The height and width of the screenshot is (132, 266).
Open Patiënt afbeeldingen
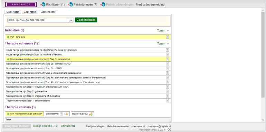pyautogui.click(x=120, y=4)
